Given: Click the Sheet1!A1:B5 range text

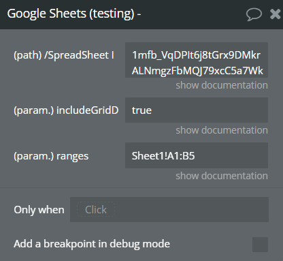Looking at the screenshot, I should tap(163, 156).
